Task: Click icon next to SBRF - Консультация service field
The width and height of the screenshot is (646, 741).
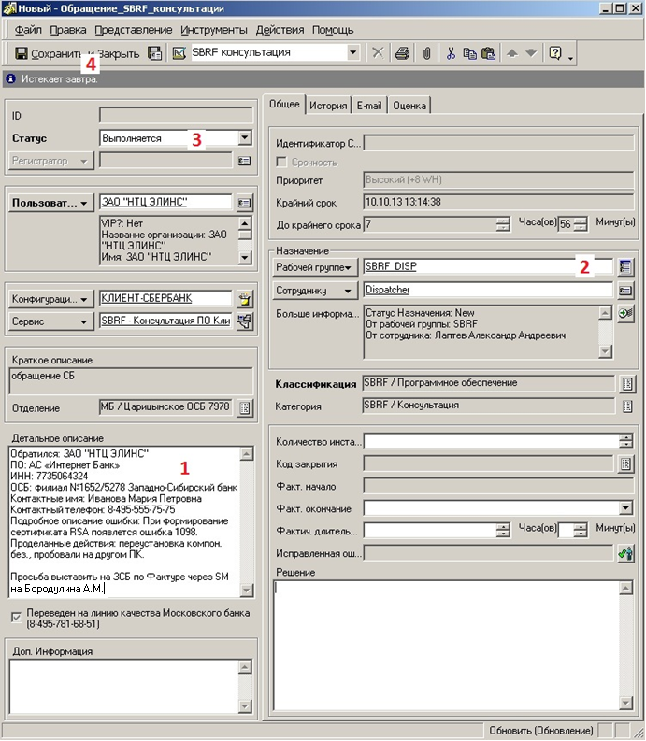Action: click(245, 321)
